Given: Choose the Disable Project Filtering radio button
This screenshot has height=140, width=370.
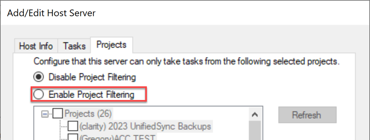Looking at the screenshot, I should 39,77.
